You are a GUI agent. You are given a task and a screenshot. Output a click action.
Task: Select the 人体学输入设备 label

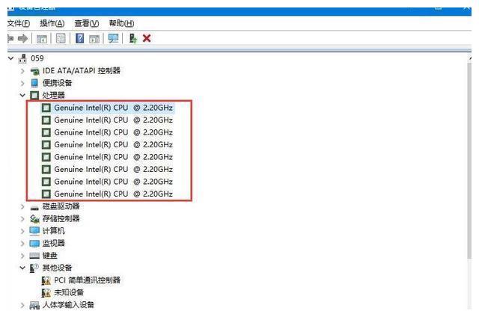68,305
